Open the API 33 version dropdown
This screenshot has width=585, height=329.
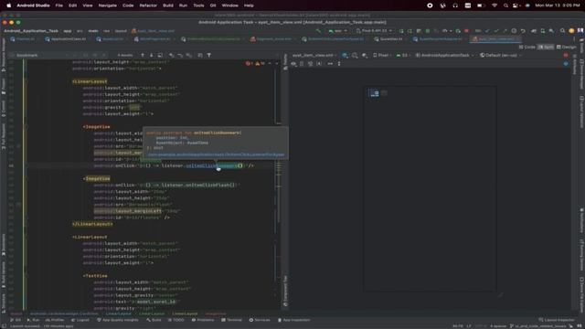403,55
